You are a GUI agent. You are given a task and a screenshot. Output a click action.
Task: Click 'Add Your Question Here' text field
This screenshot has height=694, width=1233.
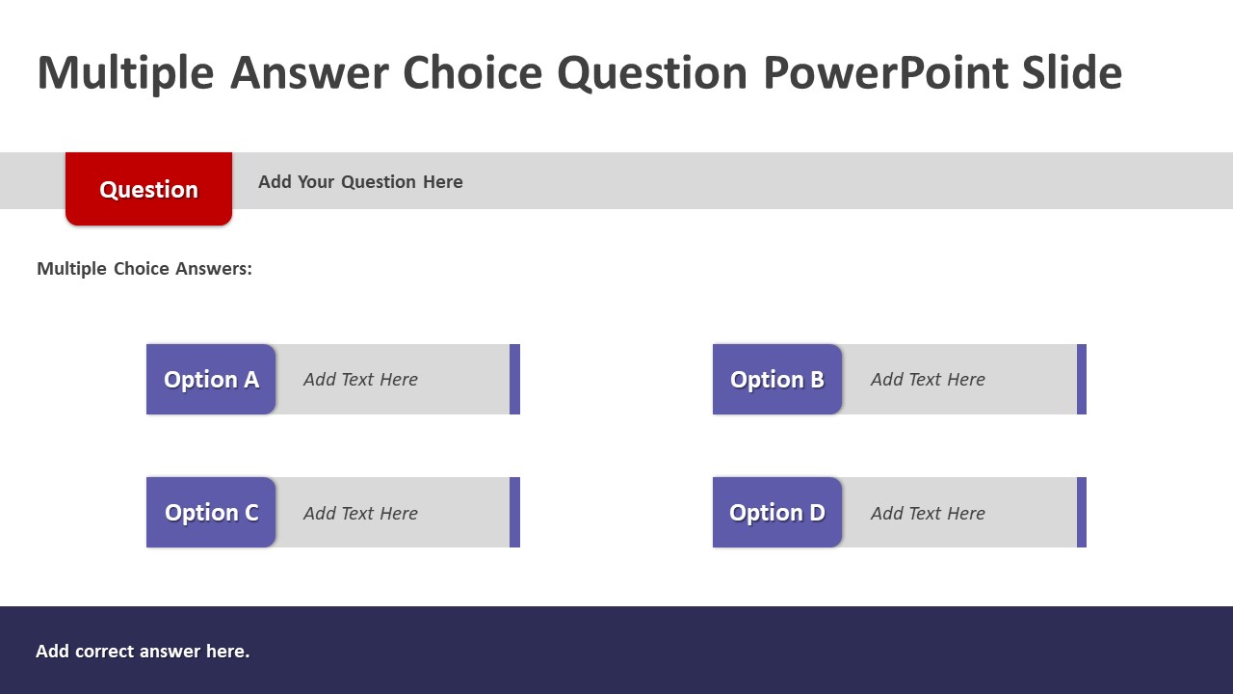(x=360, y=181)
